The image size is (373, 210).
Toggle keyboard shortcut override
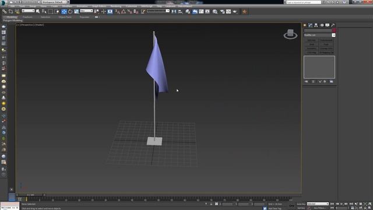pyautogui.click(x=110, y=12)
